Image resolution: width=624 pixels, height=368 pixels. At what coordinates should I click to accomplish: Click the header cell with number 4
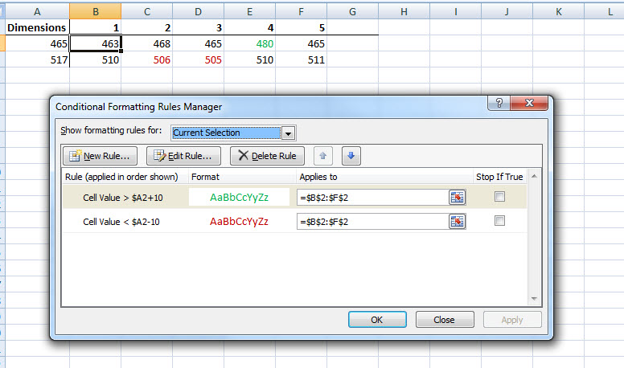tap(249, 27)
